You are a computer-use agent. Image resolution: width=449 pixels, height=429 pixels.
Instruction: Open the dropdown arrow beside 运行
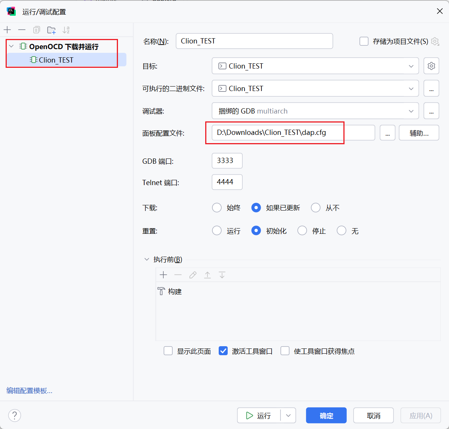(288, 415)
